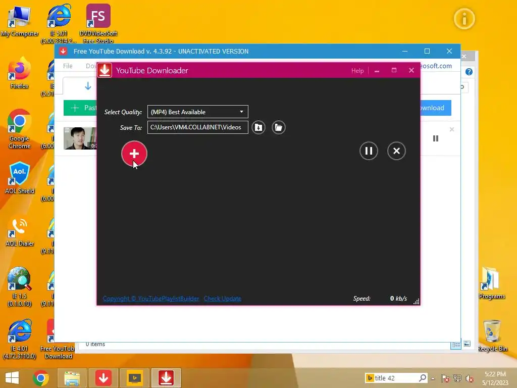The image size is (517, 388).
Task: Remove the listed video with the gray X
Action: point(452,130)
